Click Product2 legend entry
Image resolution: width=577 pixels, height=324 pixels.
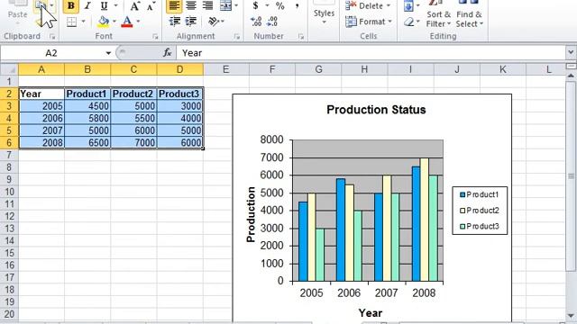coord(480,211)
